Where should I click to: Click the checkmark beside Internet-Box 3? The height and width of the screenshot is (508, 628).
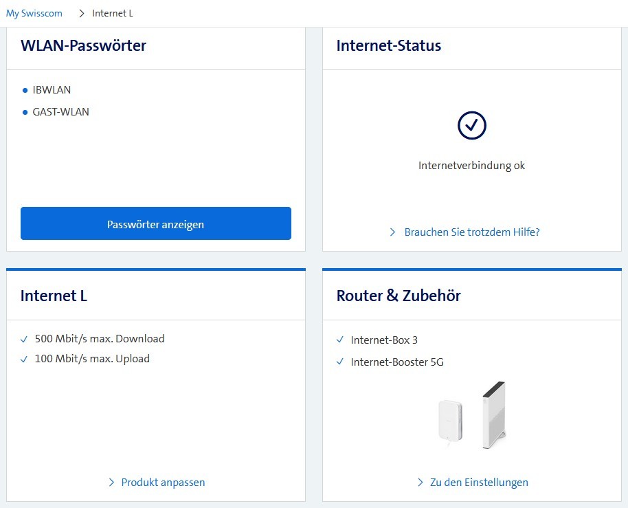click(340, 340)
